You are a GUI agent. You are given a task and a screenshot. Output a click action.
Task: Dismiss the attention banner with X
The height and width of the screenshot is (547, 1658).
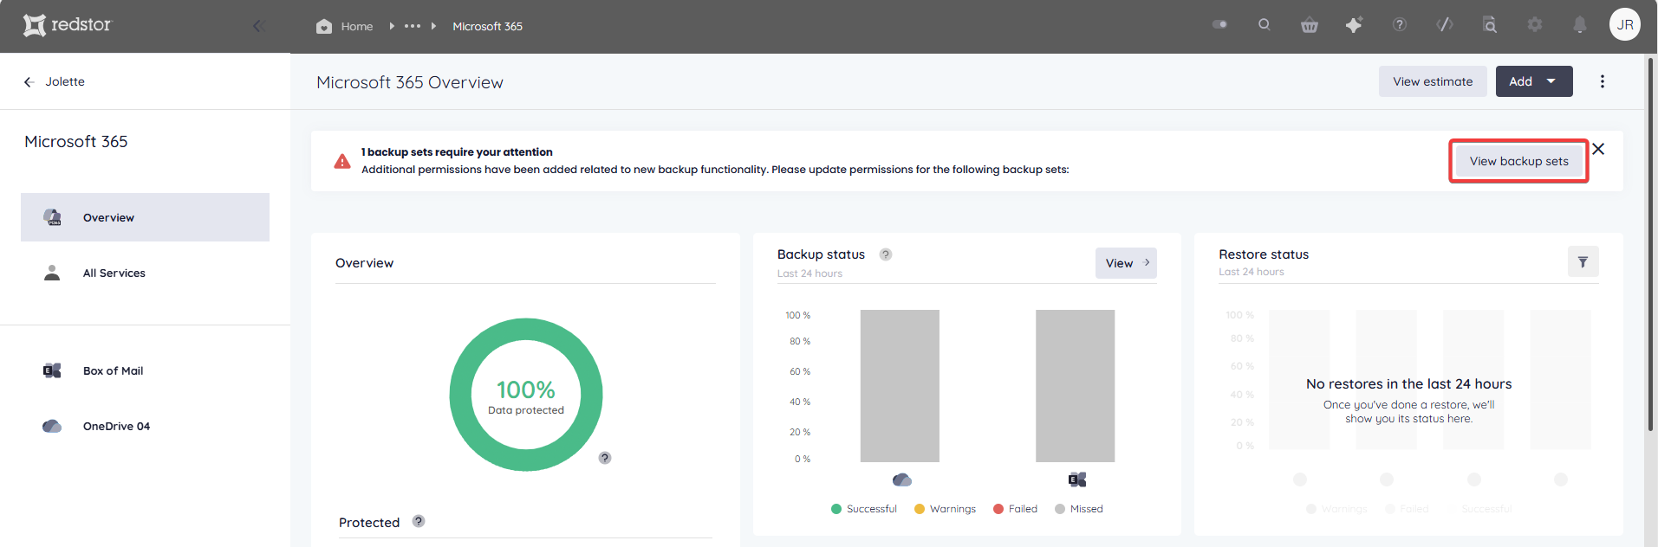[x=1598, y=149]
